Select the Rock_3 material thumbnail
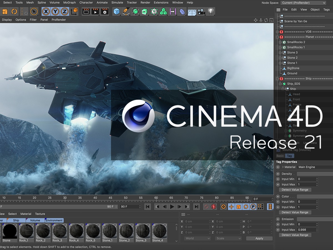 point(59,231)
